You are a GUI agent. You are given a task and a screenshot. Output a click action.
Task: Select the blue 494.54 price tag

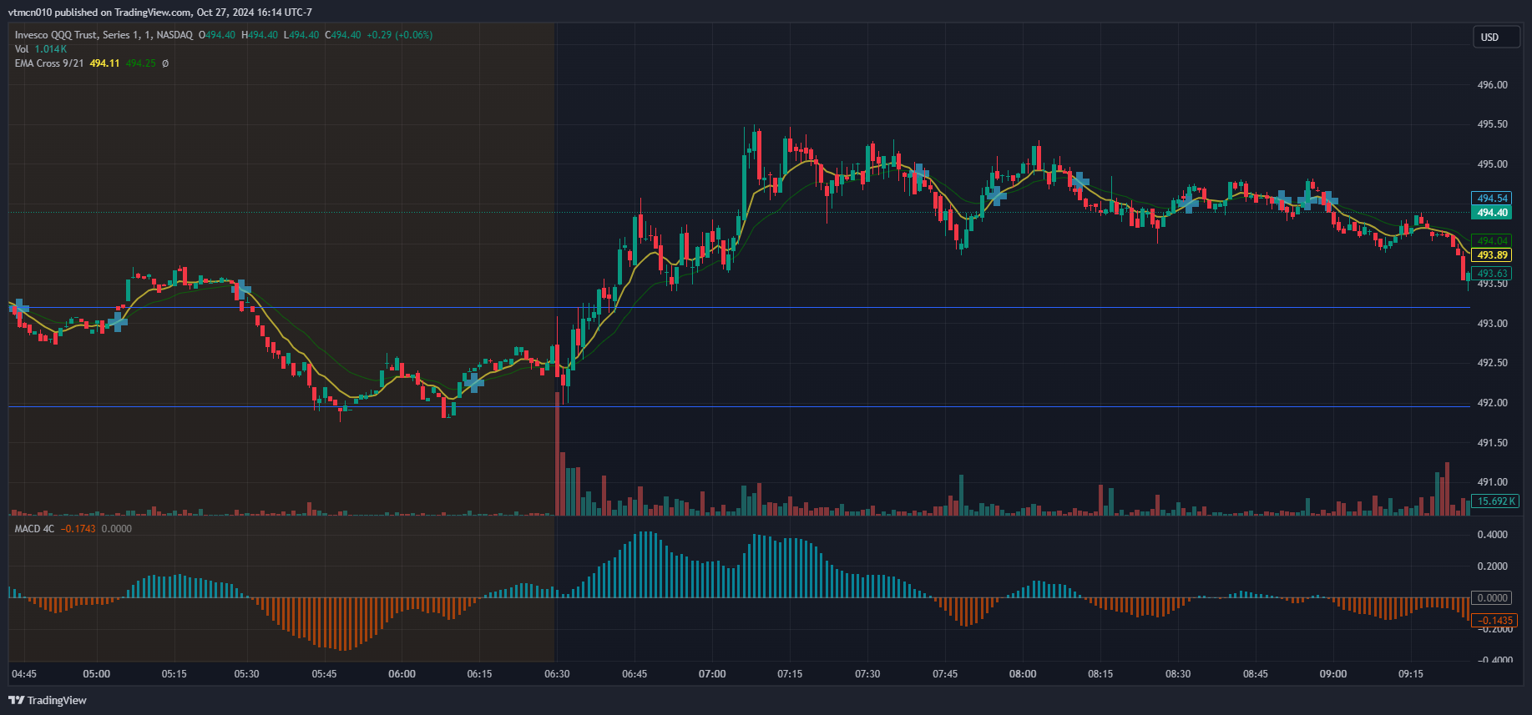pyautogui.click(x=1491, y=199)
